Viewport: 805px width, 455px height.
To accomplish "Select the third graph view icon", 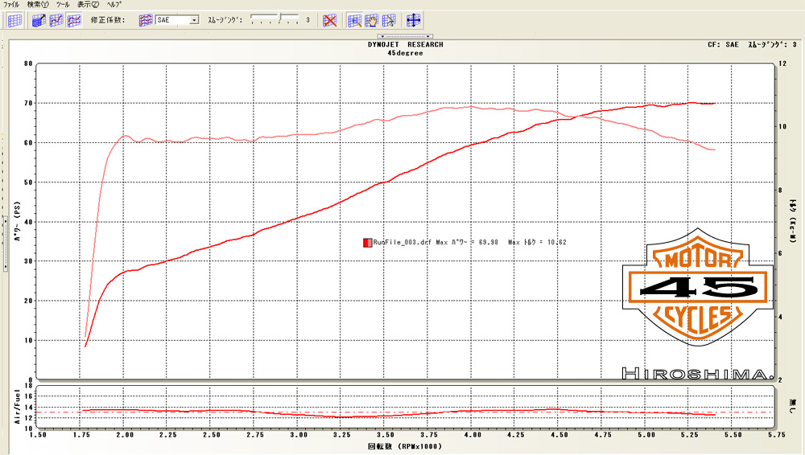I will point(73,20).
